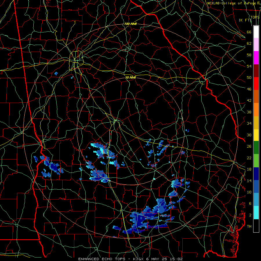Click the gold legend swatch
Viewport: 261px width, 261px height.
[256, 123]
